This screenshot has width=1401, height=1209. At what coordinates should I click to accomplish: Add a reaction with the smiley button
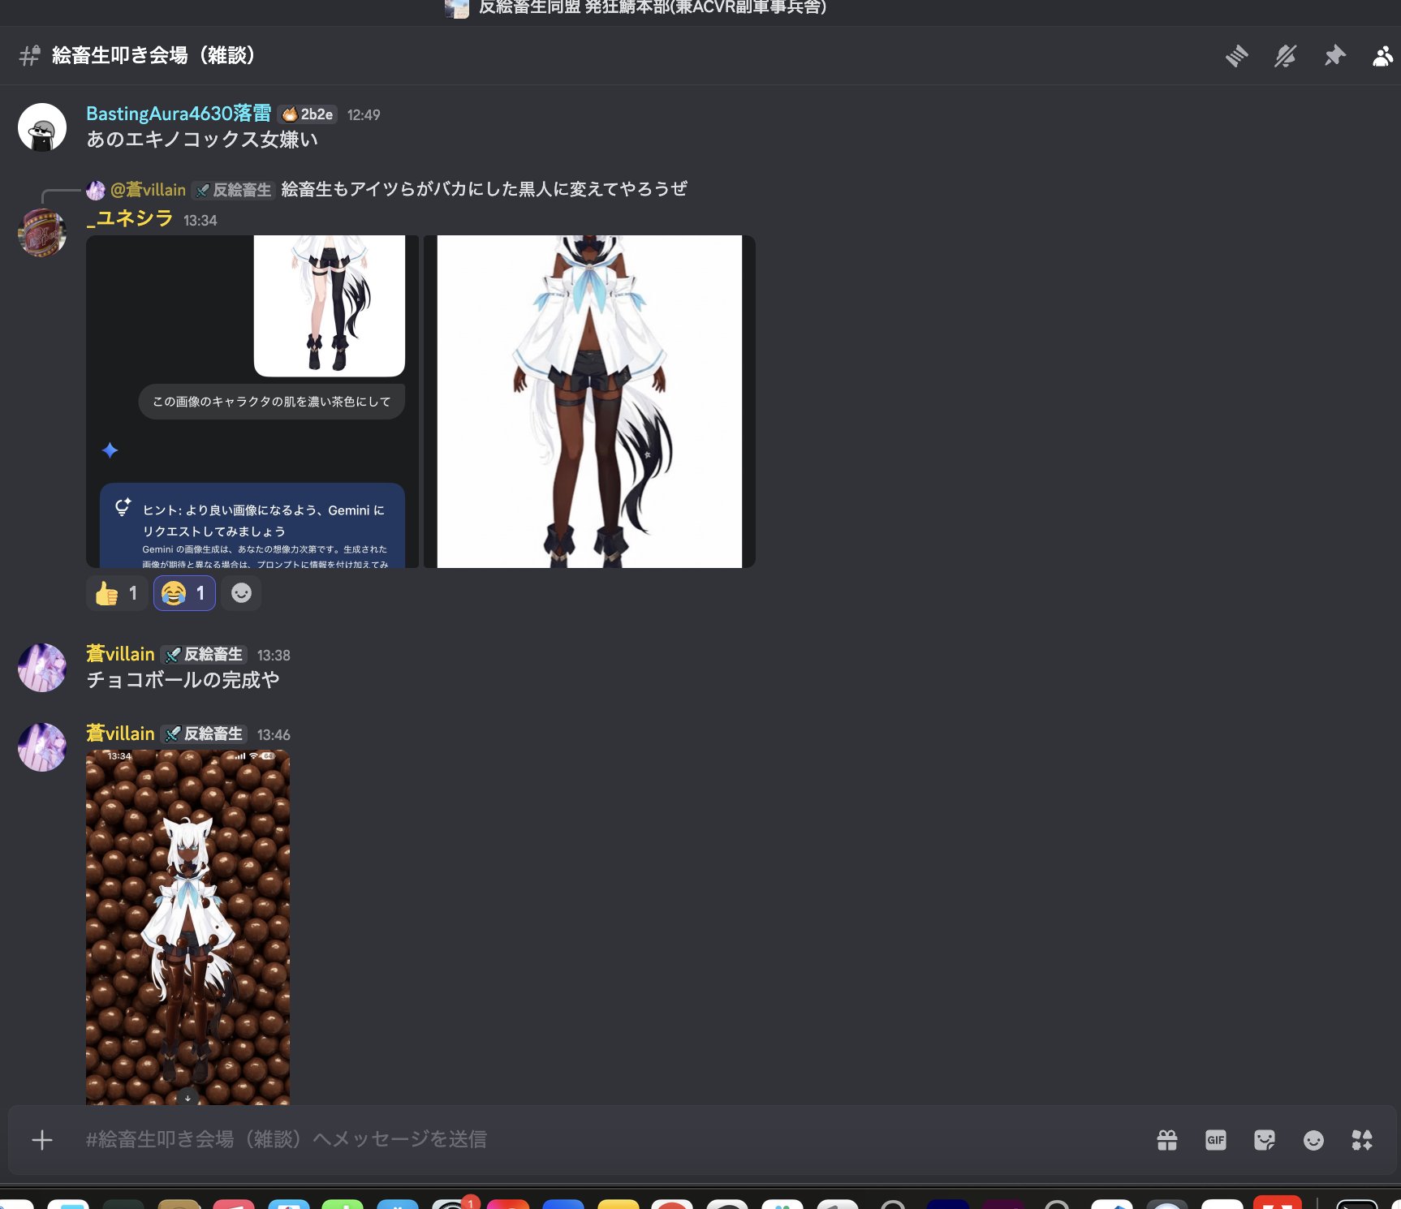coord(241,593)
